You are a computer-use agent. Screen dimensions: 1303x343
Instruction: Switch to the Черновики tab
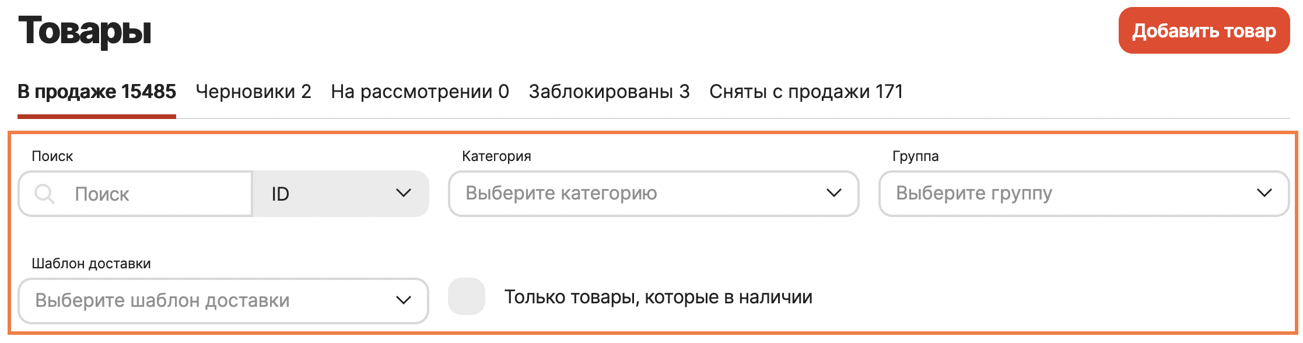point(254,91)
